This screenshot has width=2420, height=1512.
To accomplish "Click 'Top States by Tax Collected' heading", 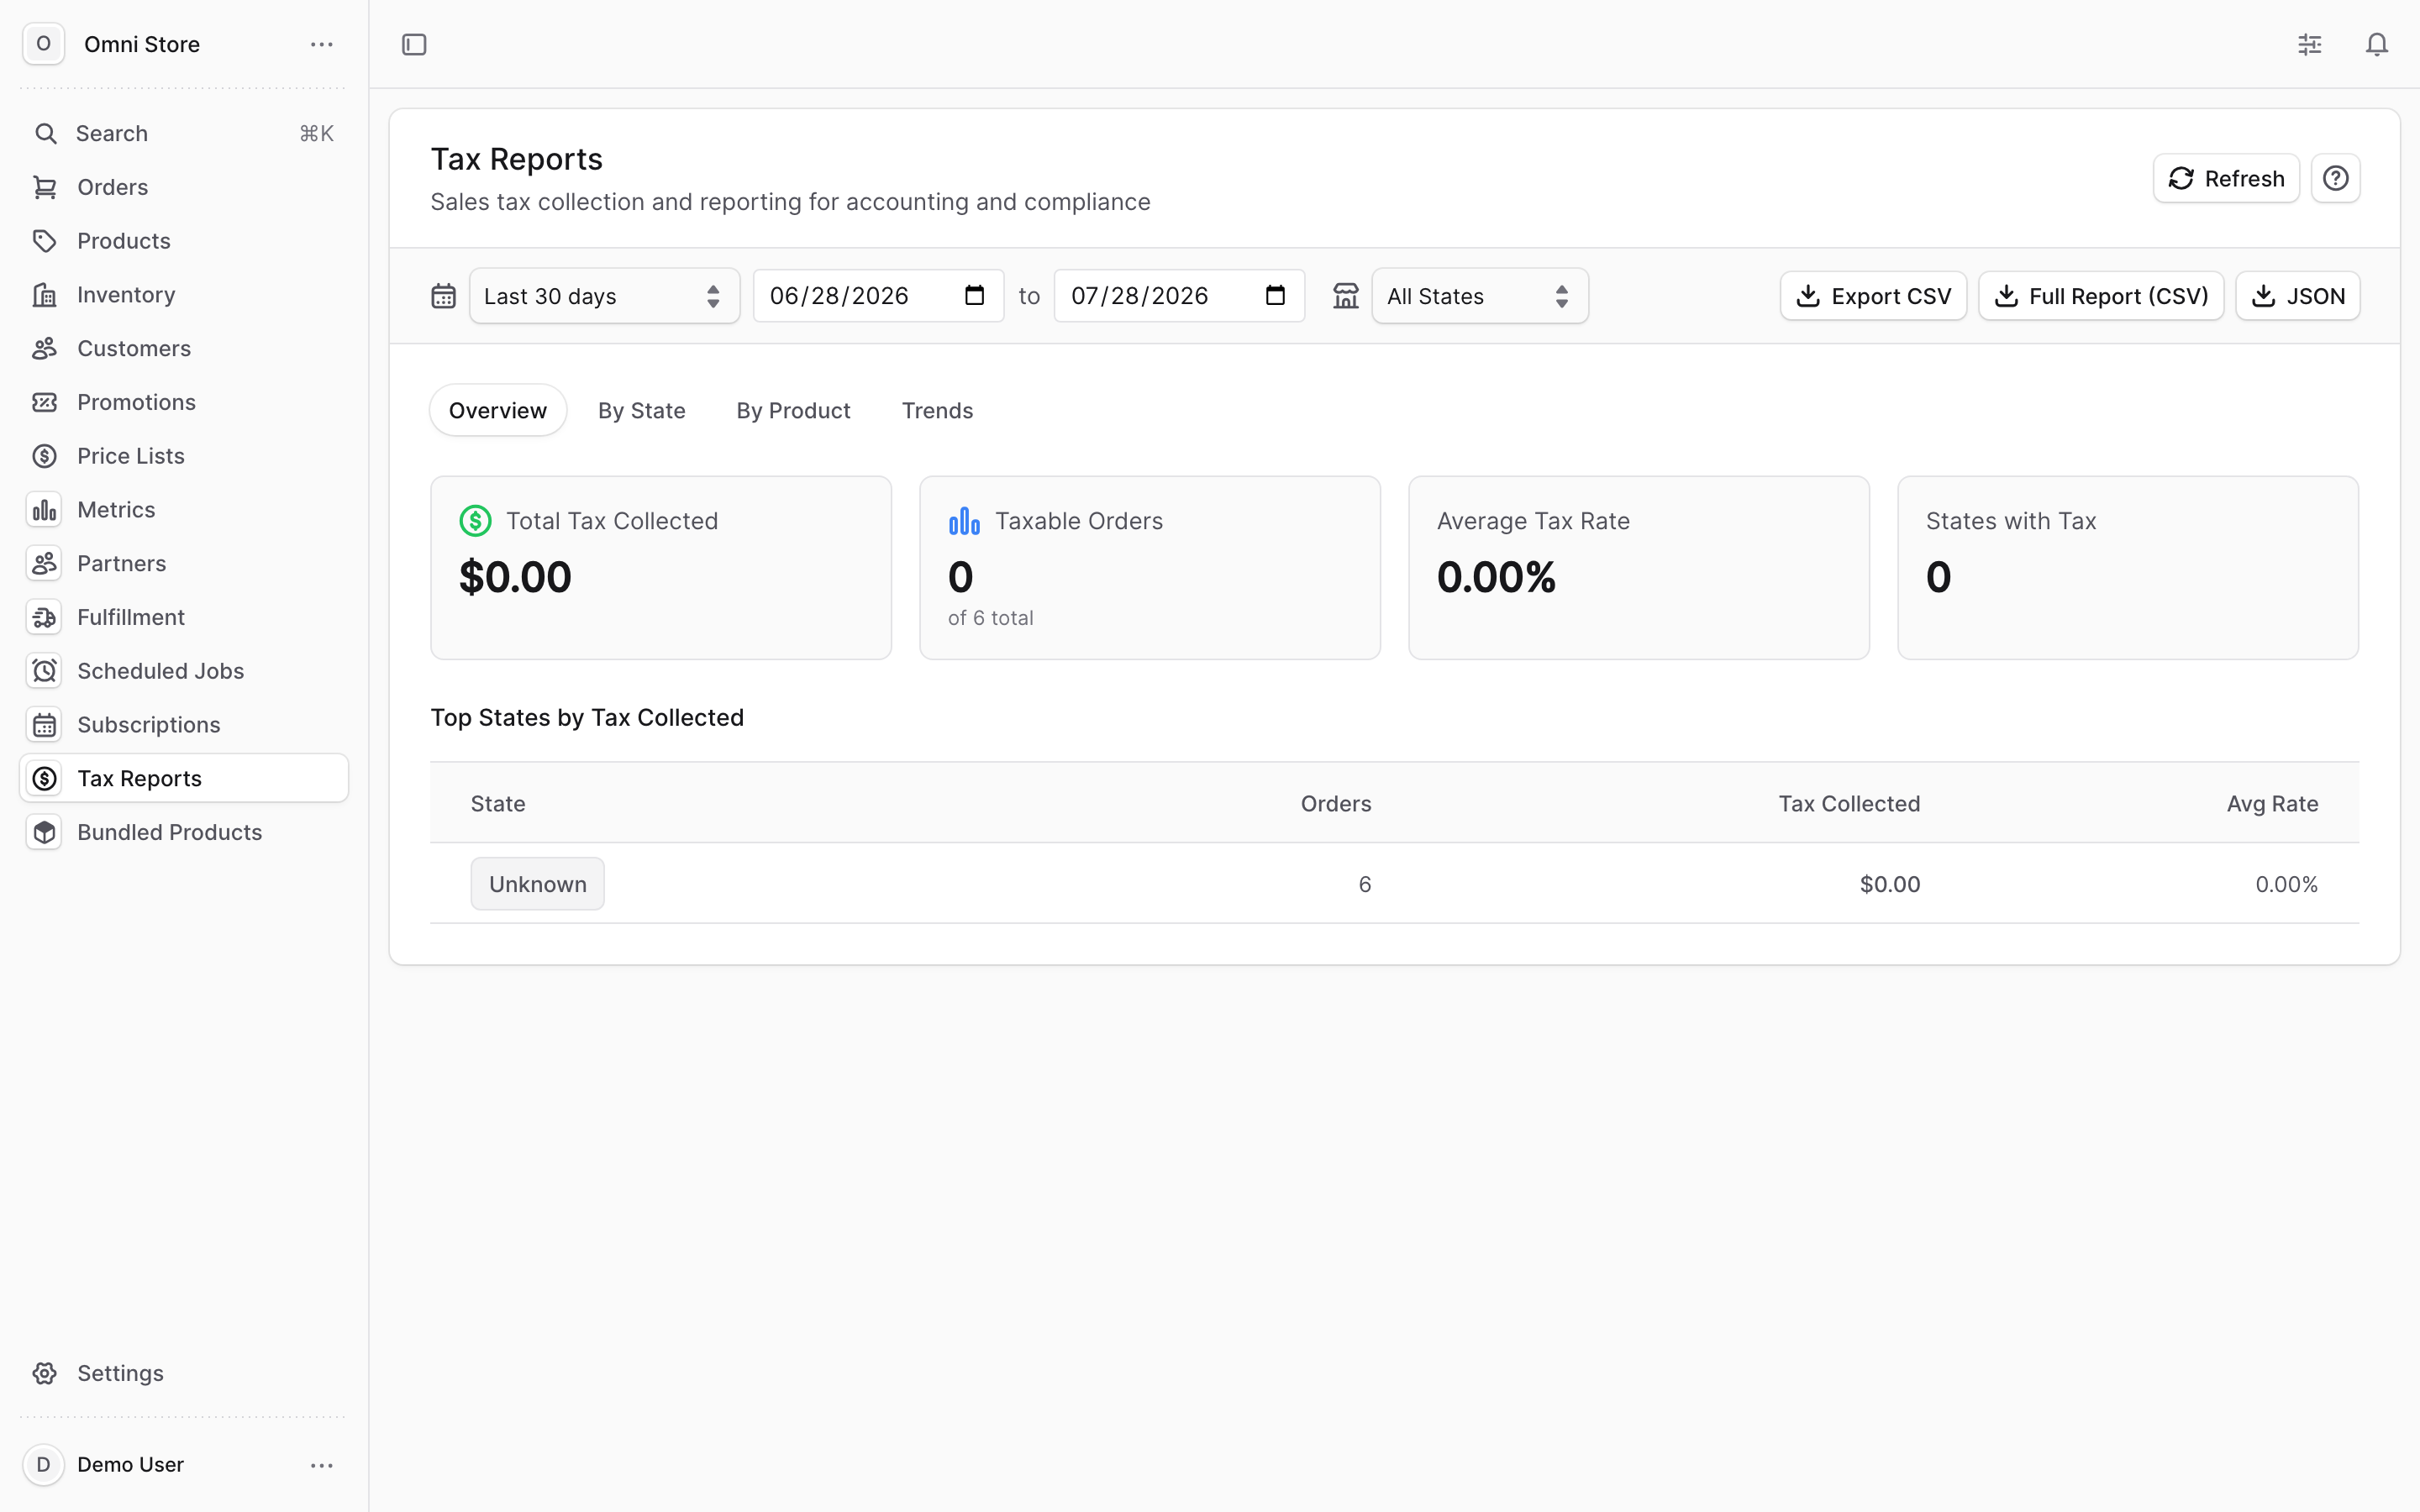I will 587,718.
